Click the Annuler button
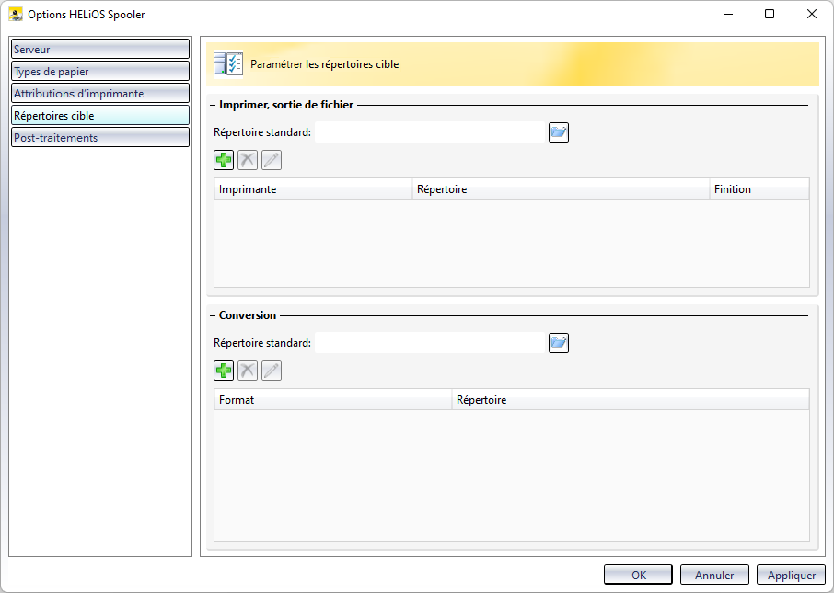This screenshot has width=834, height=593. tap(714, 575)
